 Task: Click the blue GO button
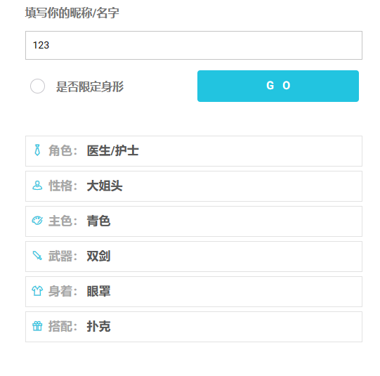(x=278, y=86)
